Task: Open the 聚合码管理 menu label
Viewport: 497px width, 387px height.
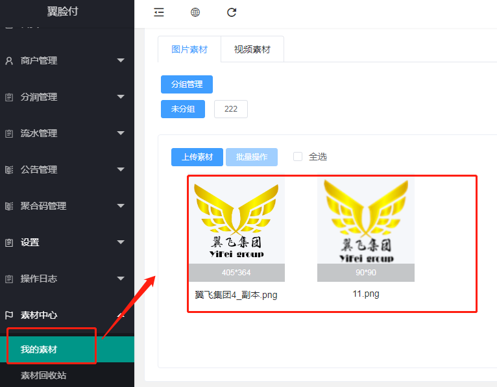Action: pyautogui.click(x=43, y=206)
